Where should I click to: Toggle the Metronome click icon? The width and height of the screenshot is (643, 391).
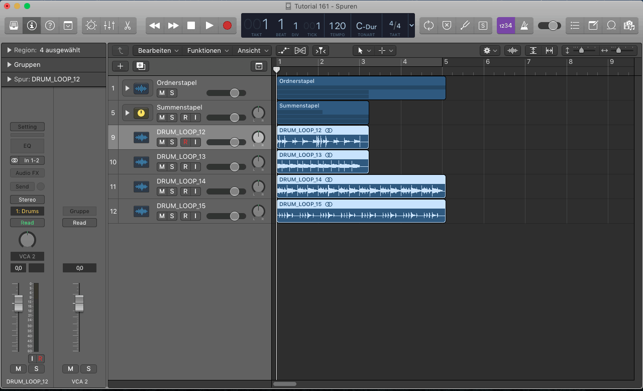(524, 25)
